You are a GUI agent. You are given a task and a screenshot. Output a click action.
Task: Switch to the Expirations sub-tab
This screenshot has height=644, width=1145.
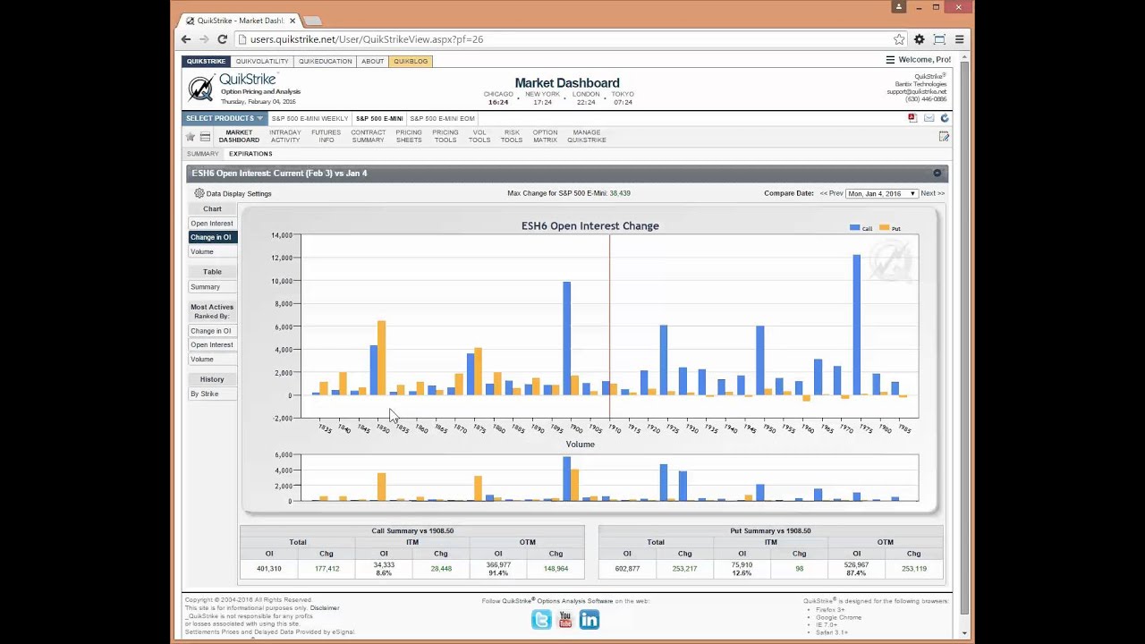[x=250, y=154]
